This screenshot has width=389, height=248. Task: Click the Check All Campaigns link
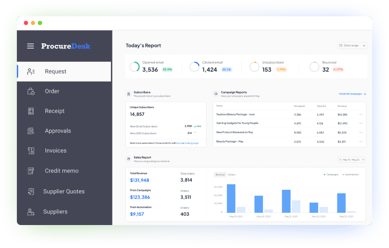352,94
